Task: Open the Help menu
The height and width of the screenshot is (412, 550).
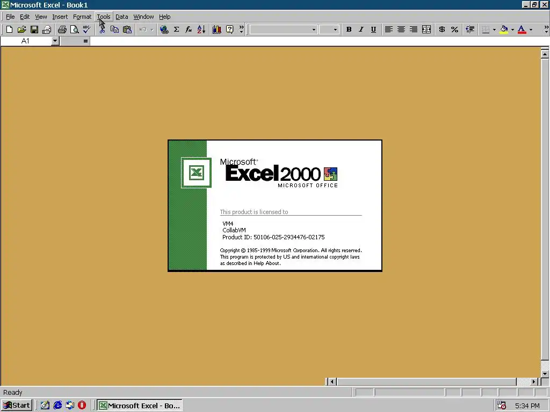Action: coord(164,17)
